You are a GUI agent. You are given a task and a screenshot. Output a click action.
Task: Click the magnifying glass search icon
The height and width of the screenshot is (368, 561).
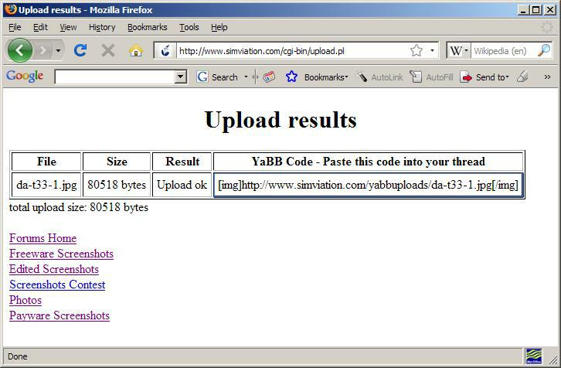coord(544,50)
